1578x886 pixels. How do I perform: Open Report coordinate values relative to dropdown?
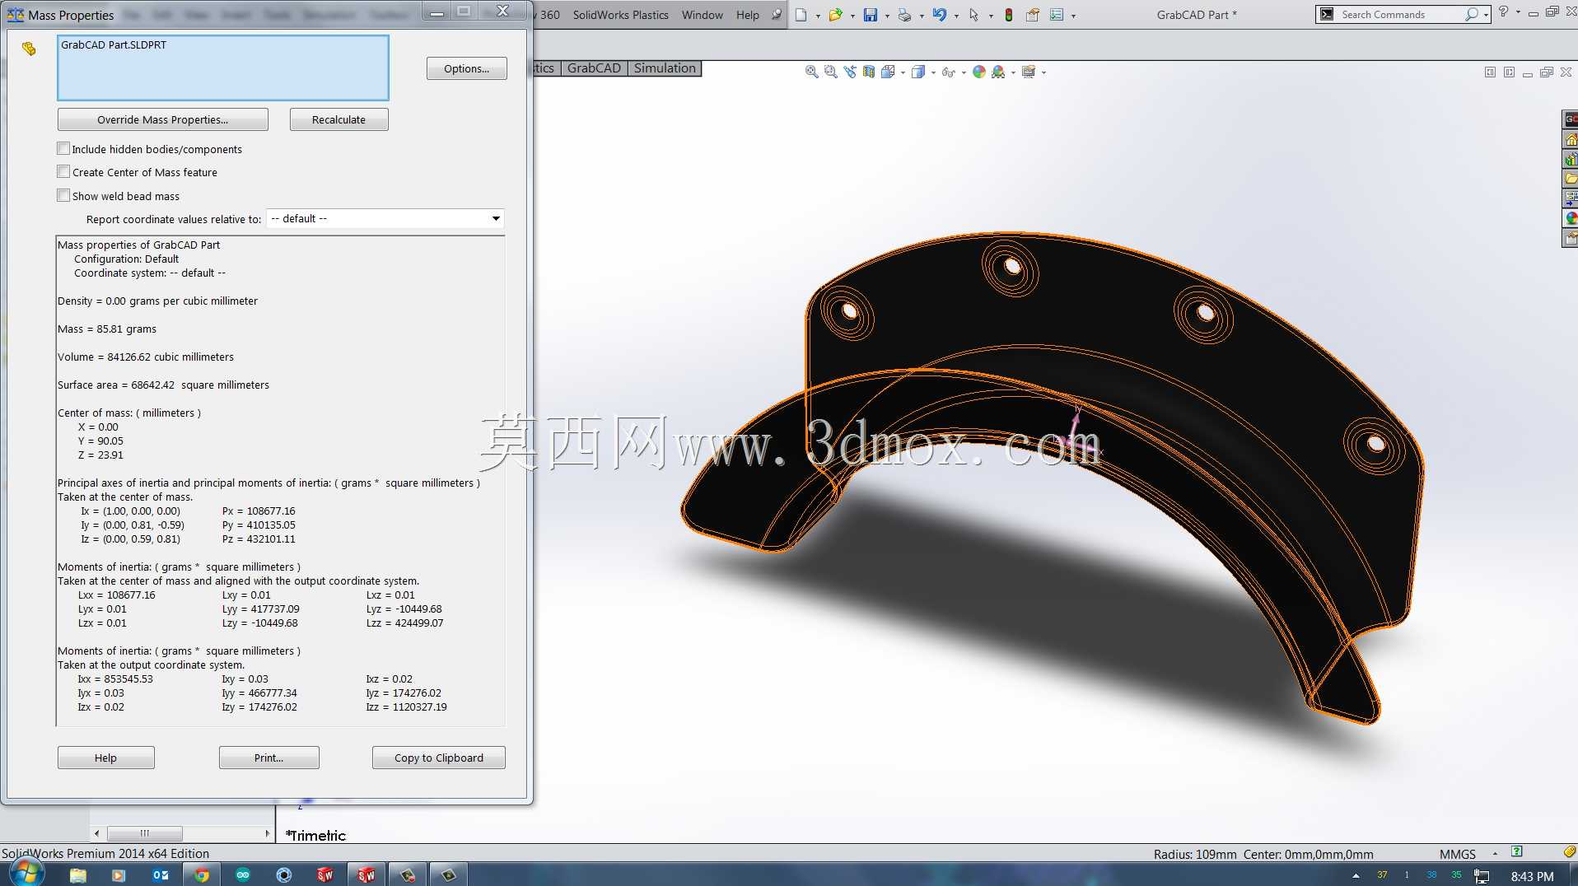385,219
